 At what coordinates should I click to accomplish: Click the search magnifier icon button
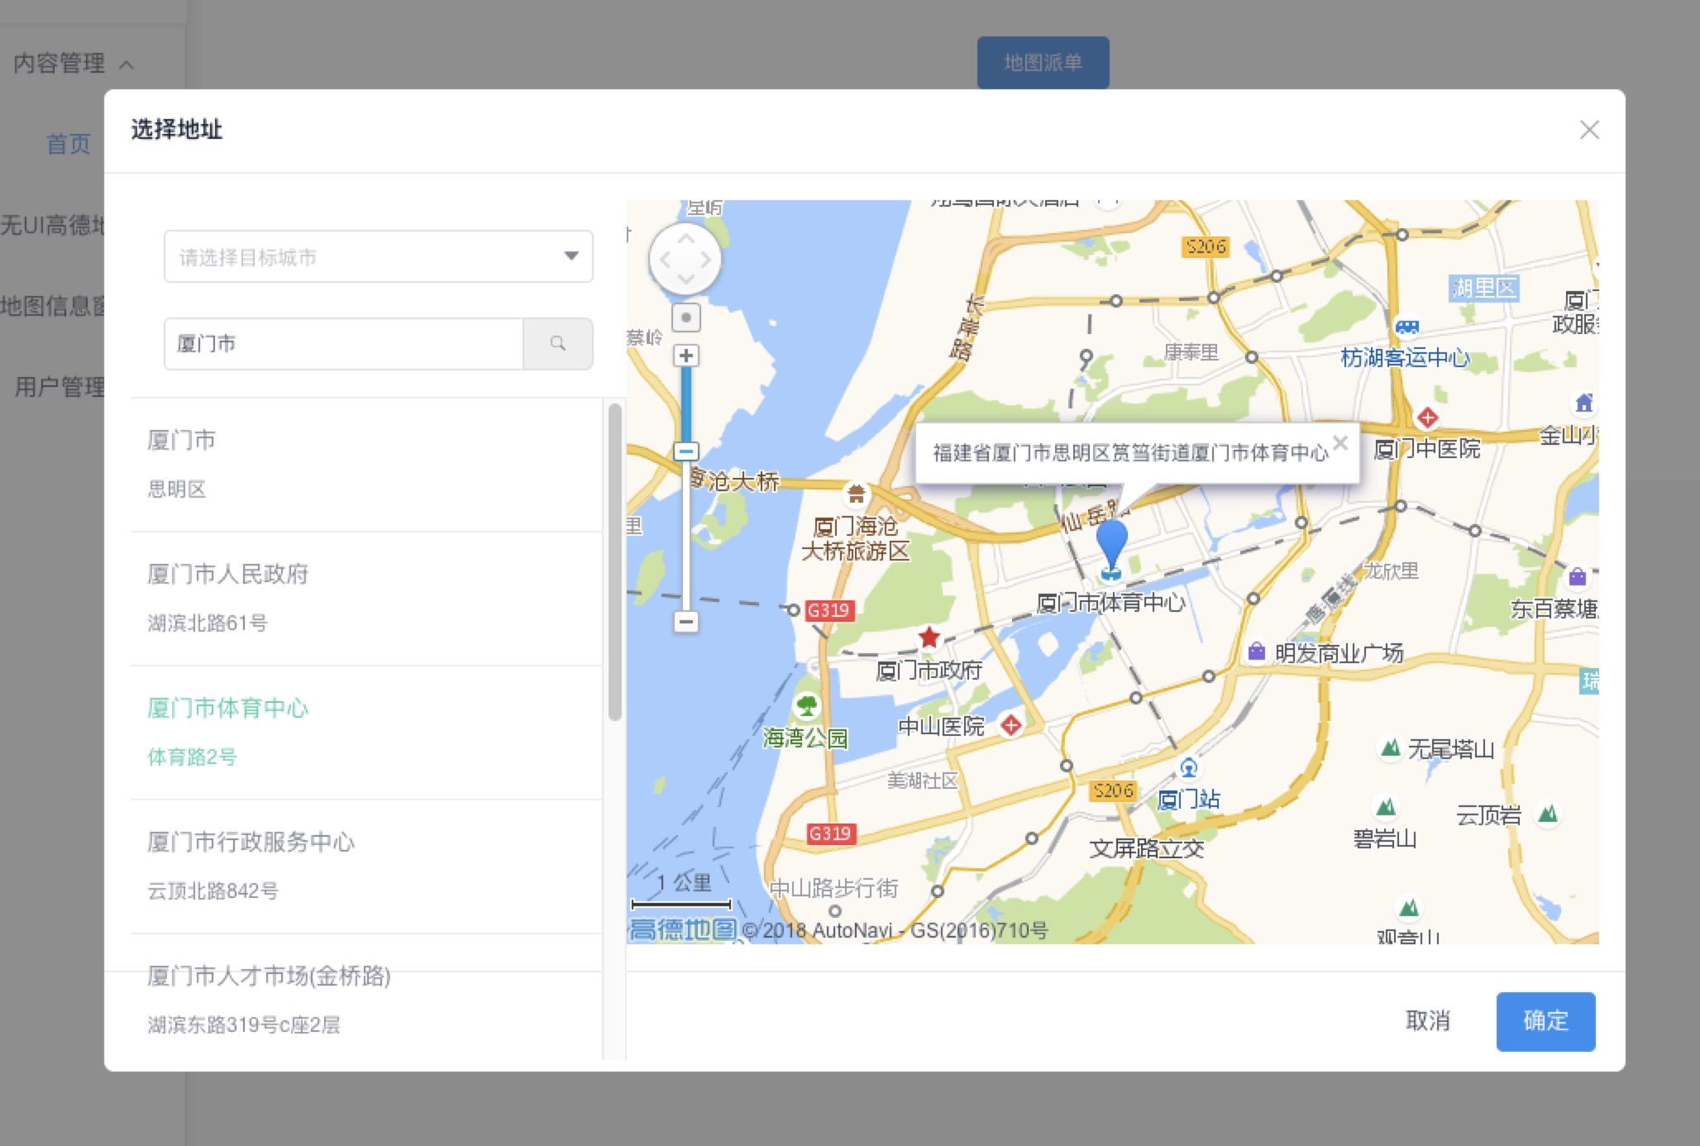558,343
